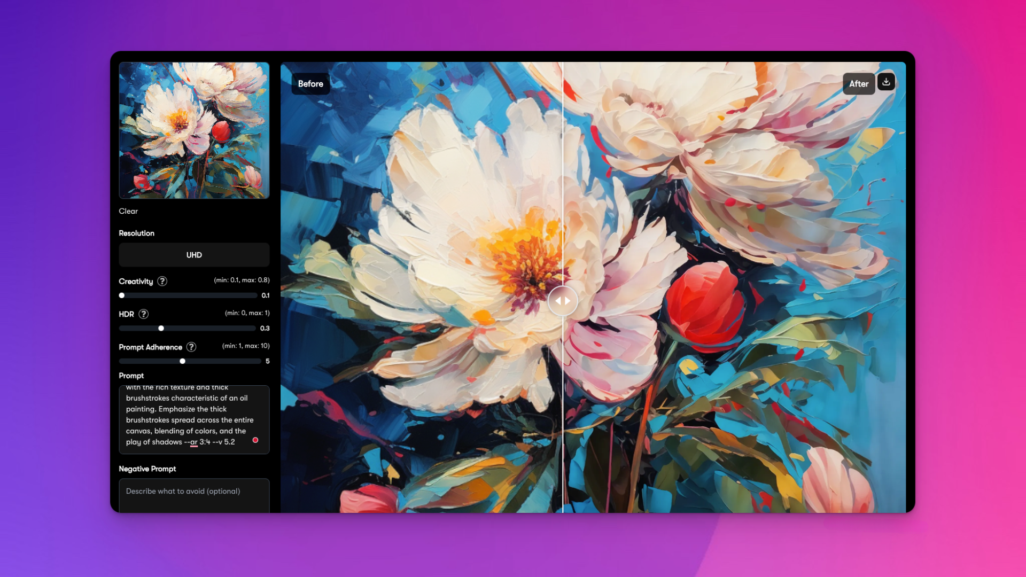Clear the uploaded source image
Screen dimensions: 1026x577
[x=128, y=211]
